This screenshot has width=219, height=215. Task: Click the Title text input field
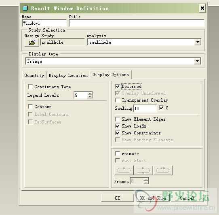point(137,23)
